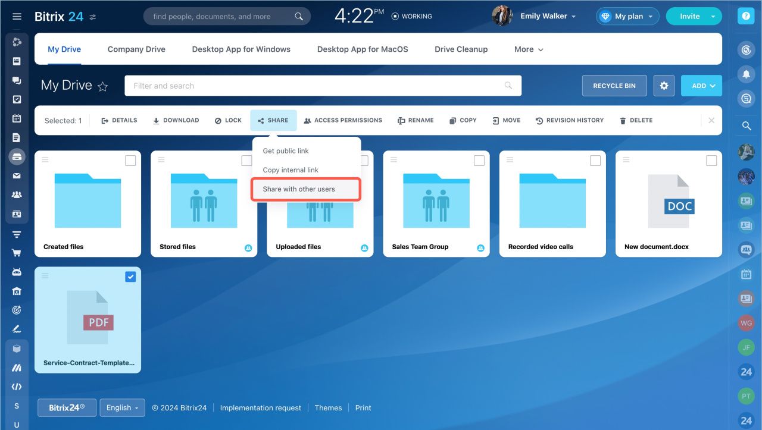Viewport: 762px width, 430px height.
Task: Open Desktop App for MacOS tab
Action: tap(363, 49)
